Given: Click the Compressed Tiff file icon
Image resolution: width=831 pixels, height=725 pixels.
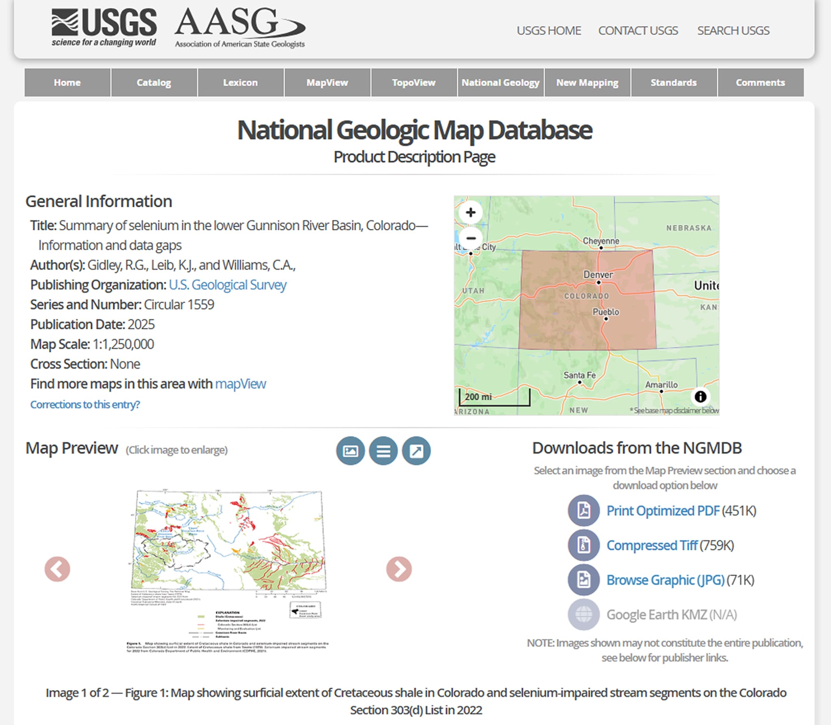Looking at the screenshot, I should point(583,545).
